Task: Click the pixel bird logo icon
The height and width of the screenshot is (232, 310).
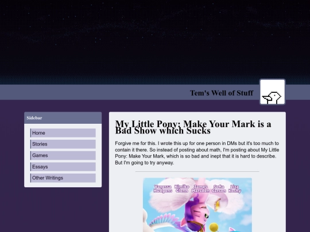Action: click(x=273, y=92)
